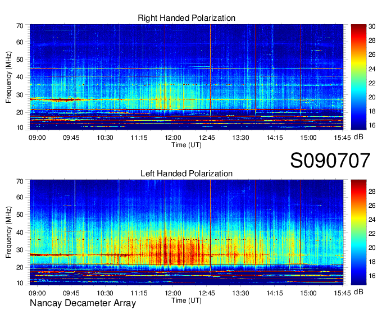Click the 15:45 tick label under upper plot
The width and height of the screenshot is (382, 310).
[x=342, y=138]
